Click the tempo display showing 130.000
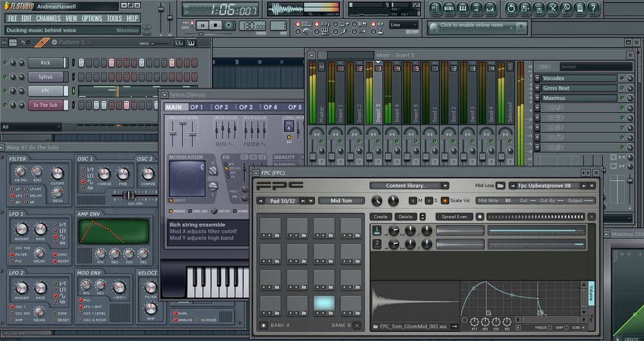 (x=252, y=26)
